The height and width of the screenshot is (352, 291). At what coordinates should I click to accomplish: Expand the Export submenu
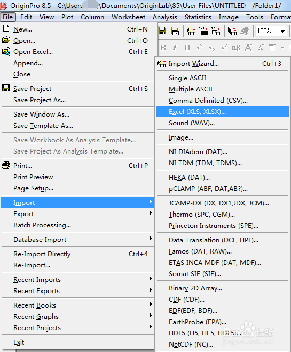pos(151,212)
